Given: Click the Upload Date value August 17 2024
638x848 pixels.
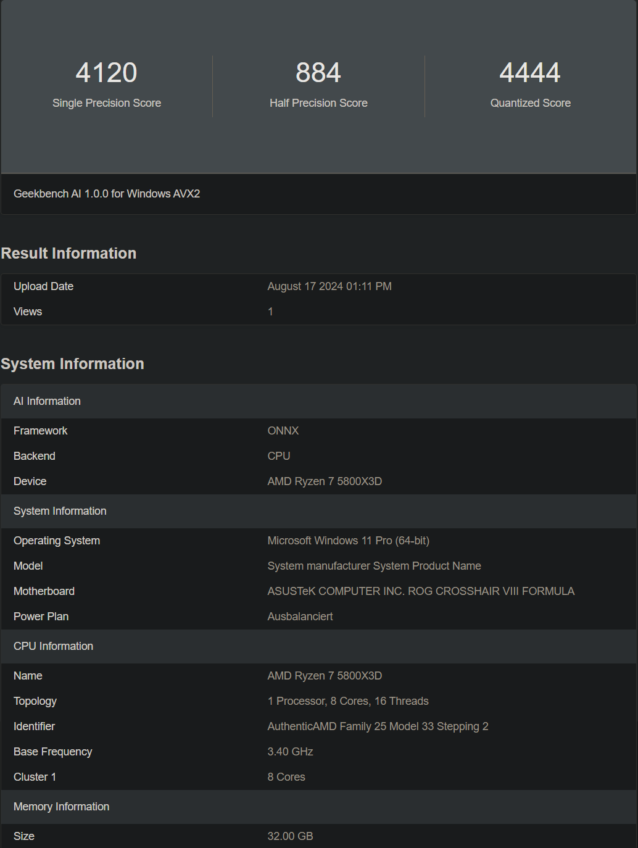Looking at the screenshot, I should [329, 286].
